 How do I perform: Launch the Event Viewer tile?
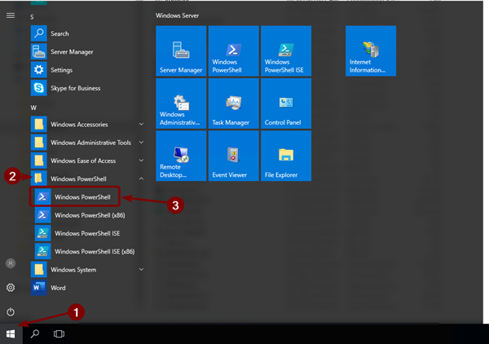(x=233, y=156)
